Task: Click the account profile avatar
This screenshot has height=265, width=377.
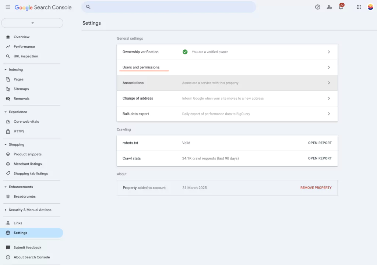Action: pos(370,7)
